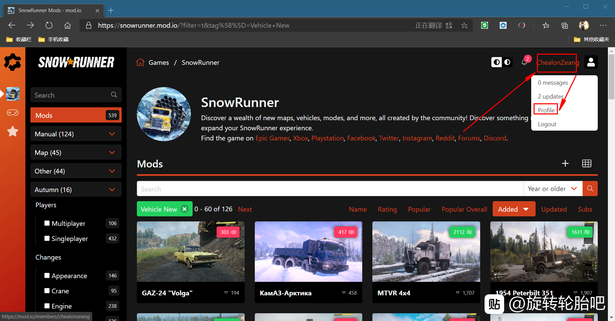Open the Games breadcrumb link

(159, 62)
